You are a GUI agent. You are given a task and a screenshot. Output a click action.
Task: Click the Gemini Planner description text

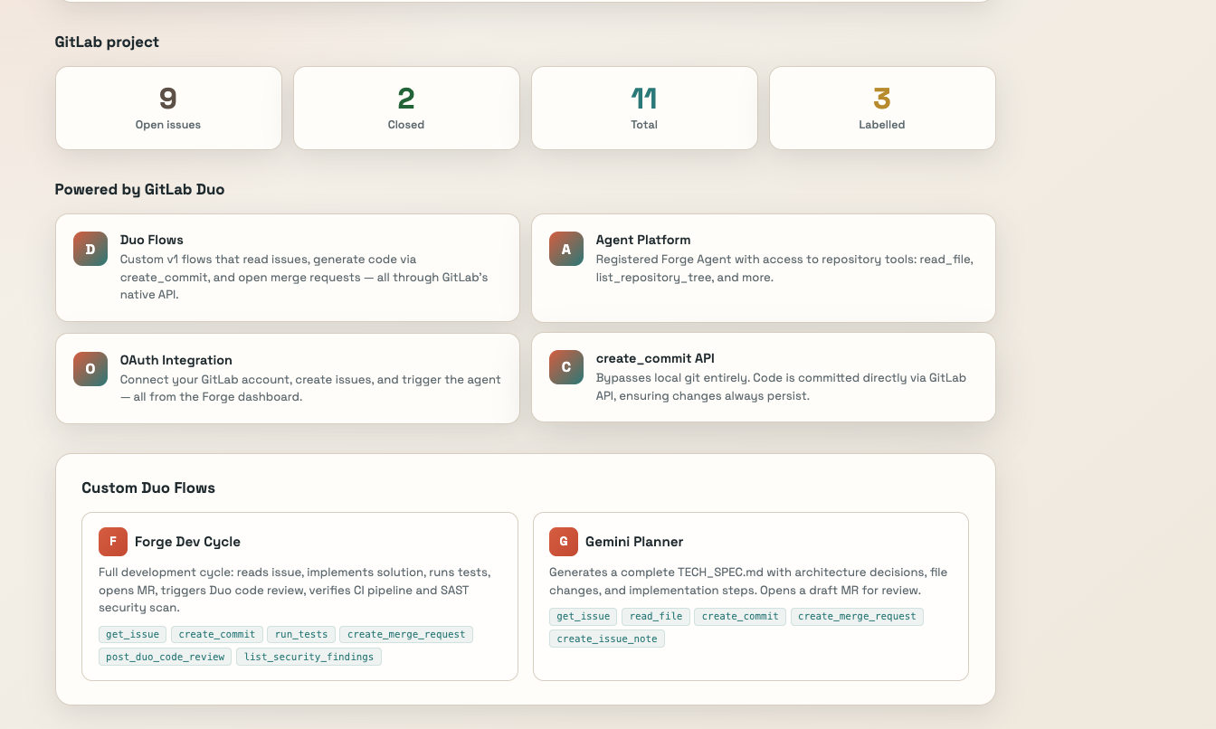[748, 581]
